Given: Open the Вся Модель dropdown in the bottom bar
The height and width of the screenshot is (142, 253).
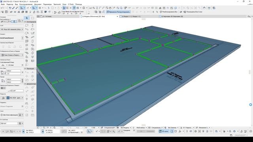Looking at the screenshot, I should click(x=126, y=127).
